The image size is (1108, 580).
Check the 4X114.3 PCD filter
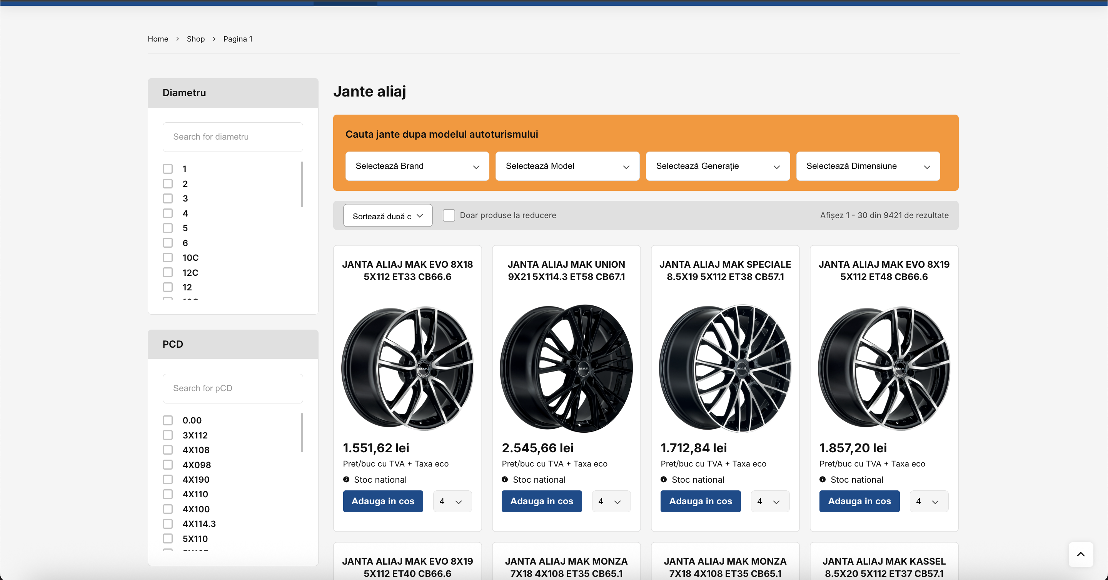pyautogui.click(x=168, y=524)
